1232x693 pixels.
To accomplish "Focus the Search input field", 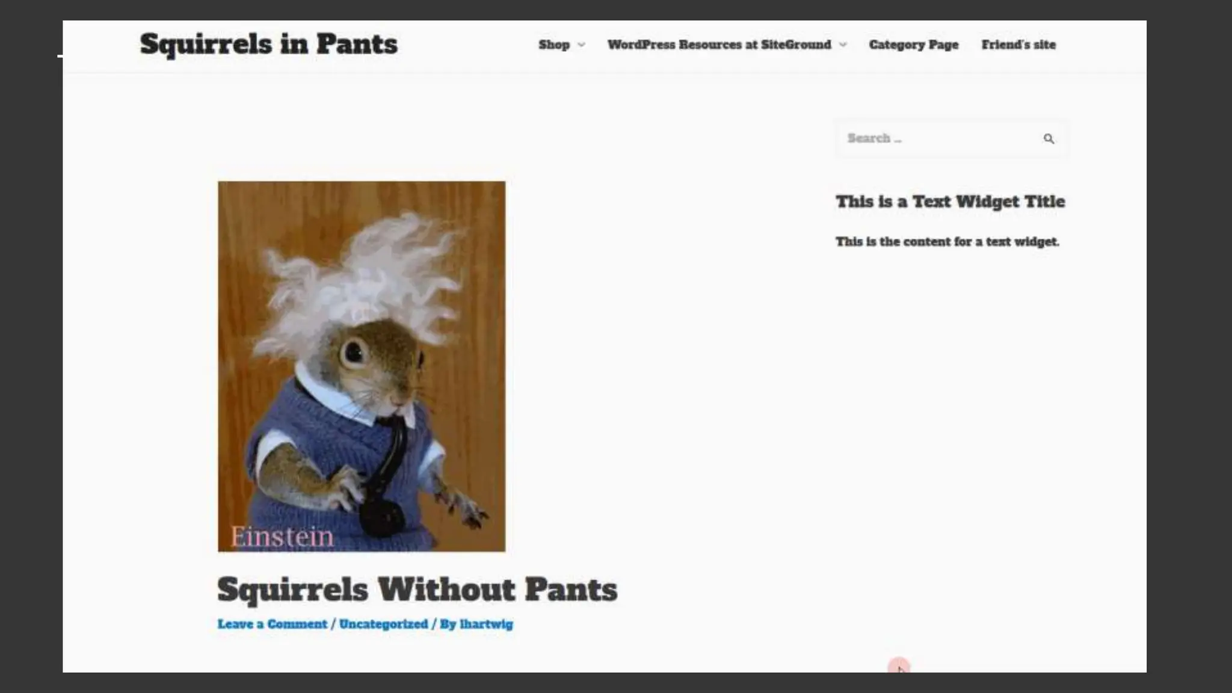I will [932, 138].
